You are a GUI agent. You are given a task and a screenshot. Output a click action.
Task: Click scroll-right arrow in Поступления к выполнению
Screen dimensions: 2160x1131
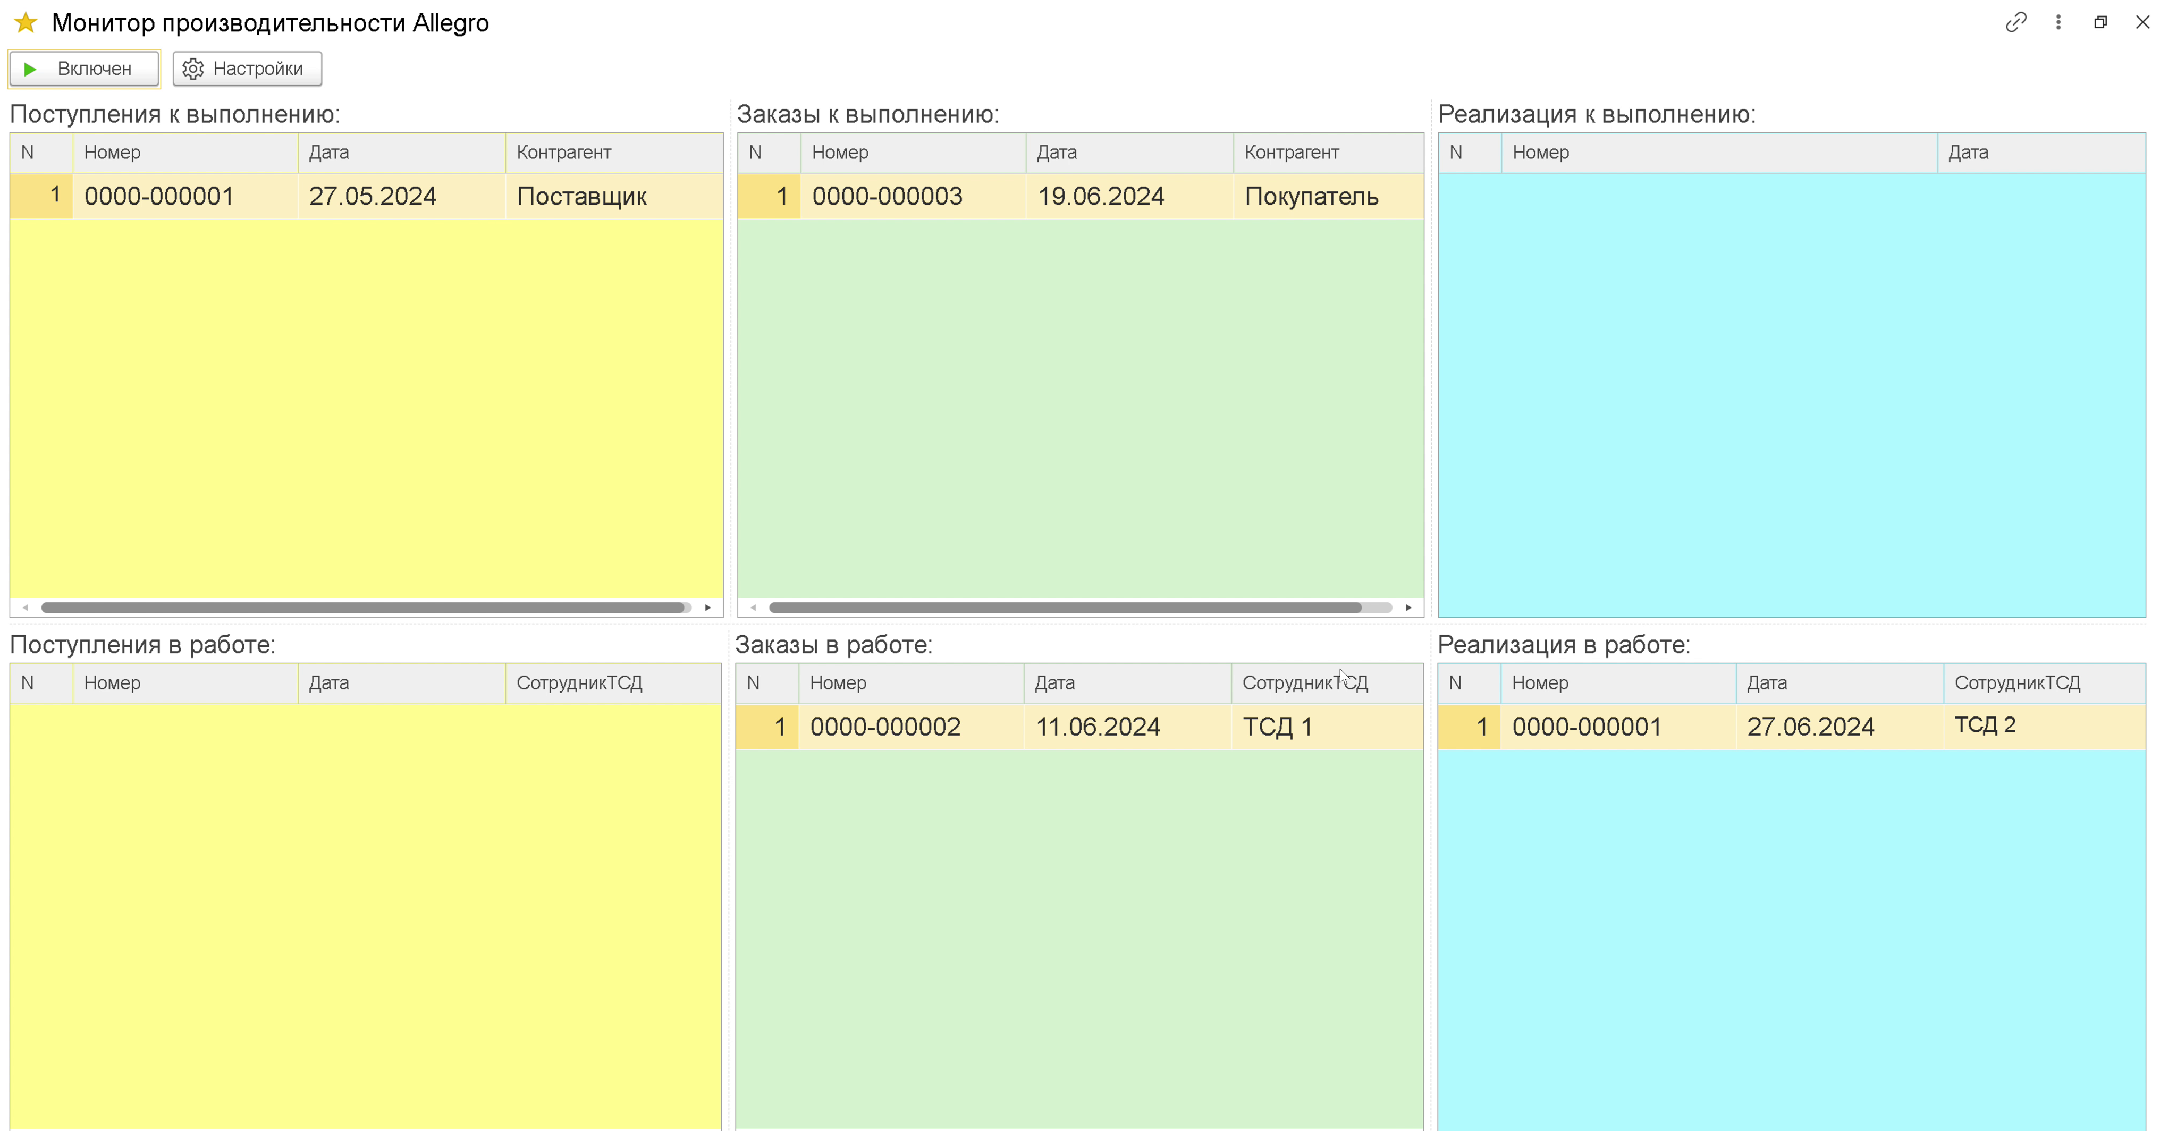pos(708,607)
